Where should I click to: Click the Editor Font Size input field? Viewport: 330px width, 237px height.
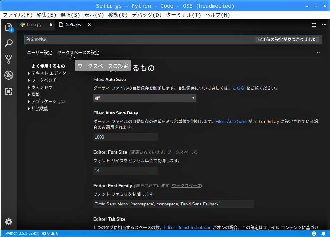(125, 170)
